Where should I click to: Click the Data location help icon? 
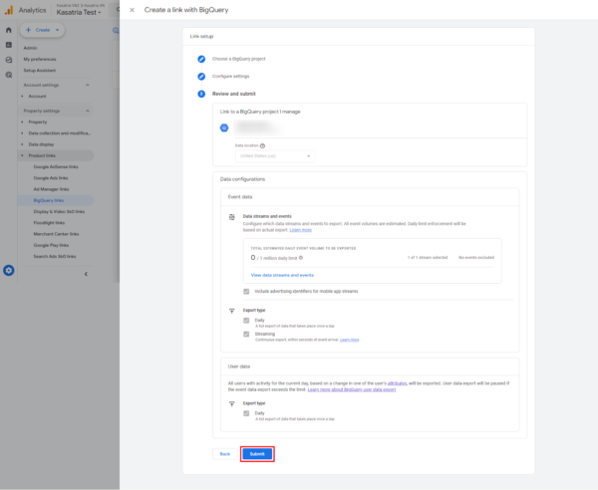pos(262,146)
